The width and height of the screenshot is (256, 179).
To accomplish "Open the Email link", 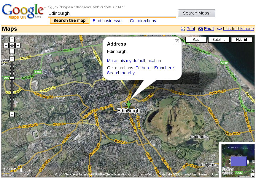I will coord(209,29).
